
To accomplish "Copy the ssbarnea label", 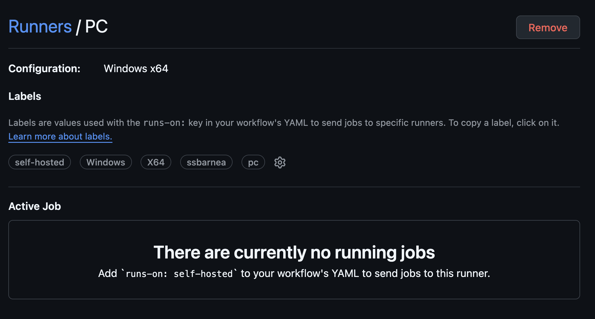I will point(206,162).
